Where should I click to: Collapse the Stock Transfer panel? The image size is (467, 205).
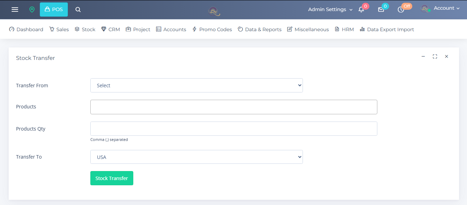pyautogui.click(x=423, y=56)
